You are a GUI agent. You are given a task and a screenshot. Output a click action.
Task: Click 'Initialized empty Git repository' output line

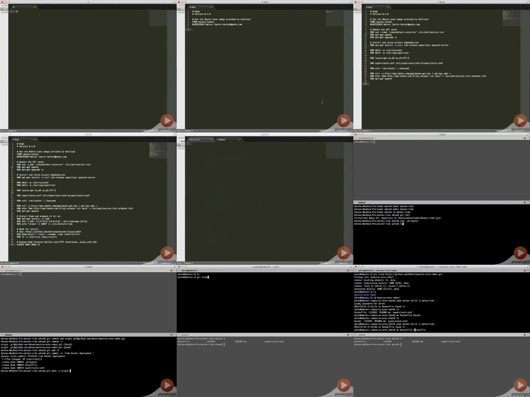(x=397, y=218)
